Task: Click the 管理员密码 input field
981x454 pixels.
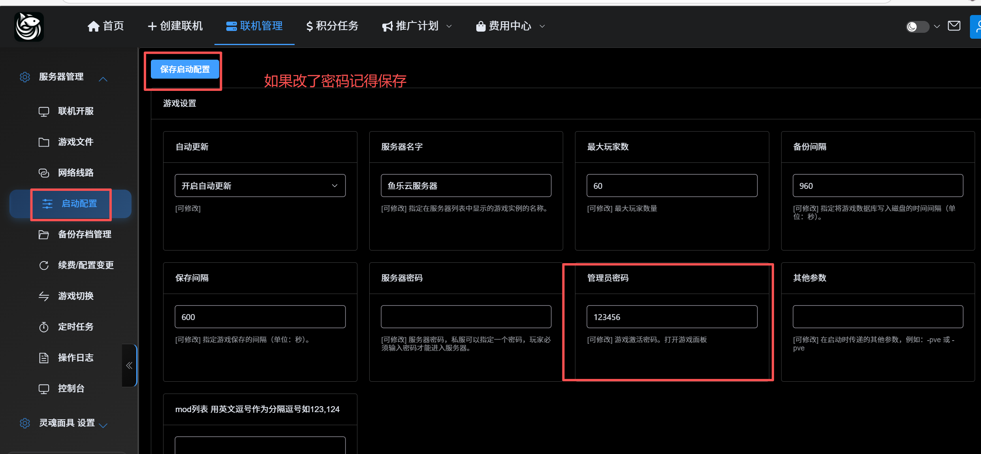Action: click(671, 317)
